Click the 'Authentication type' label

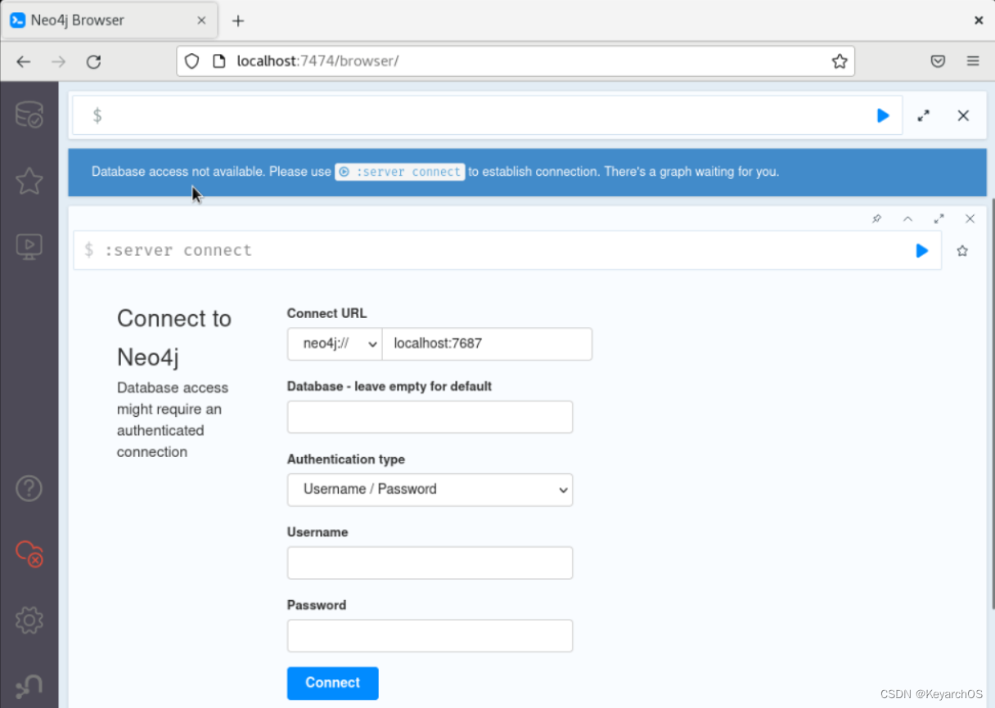pos(346,459)
